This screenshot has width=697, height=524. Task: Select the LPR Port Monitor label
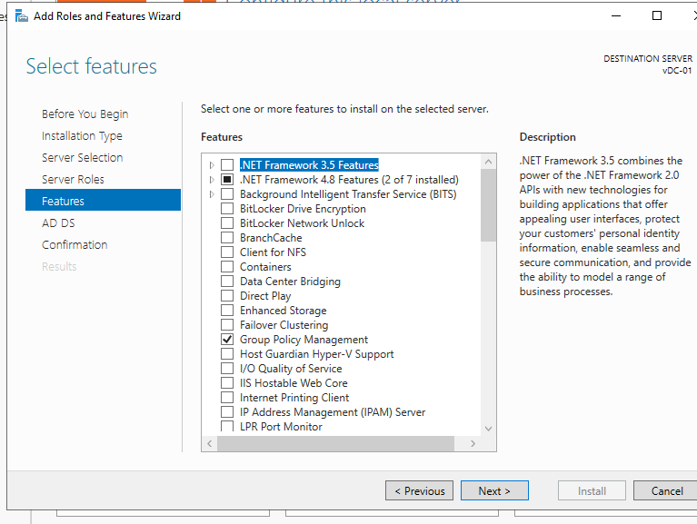(281, 427)
